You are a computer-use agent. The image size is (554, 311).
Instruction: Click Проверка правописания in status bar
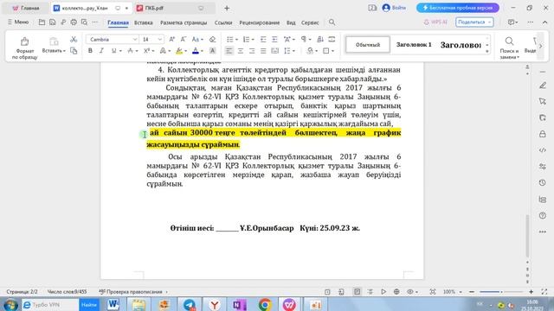pos(133,292)
